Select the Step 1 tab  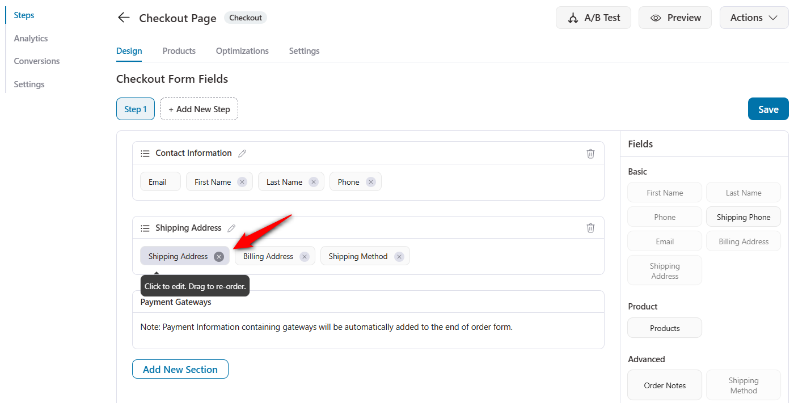coord(135,109)
